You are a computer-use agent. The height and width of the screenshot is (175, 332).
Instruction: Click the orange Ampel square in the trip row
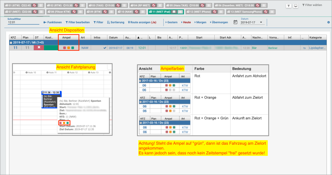[68, 48]
